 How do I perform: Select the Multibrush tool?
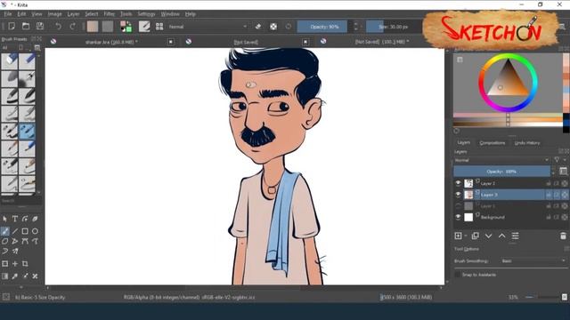(x=15, y=251)
